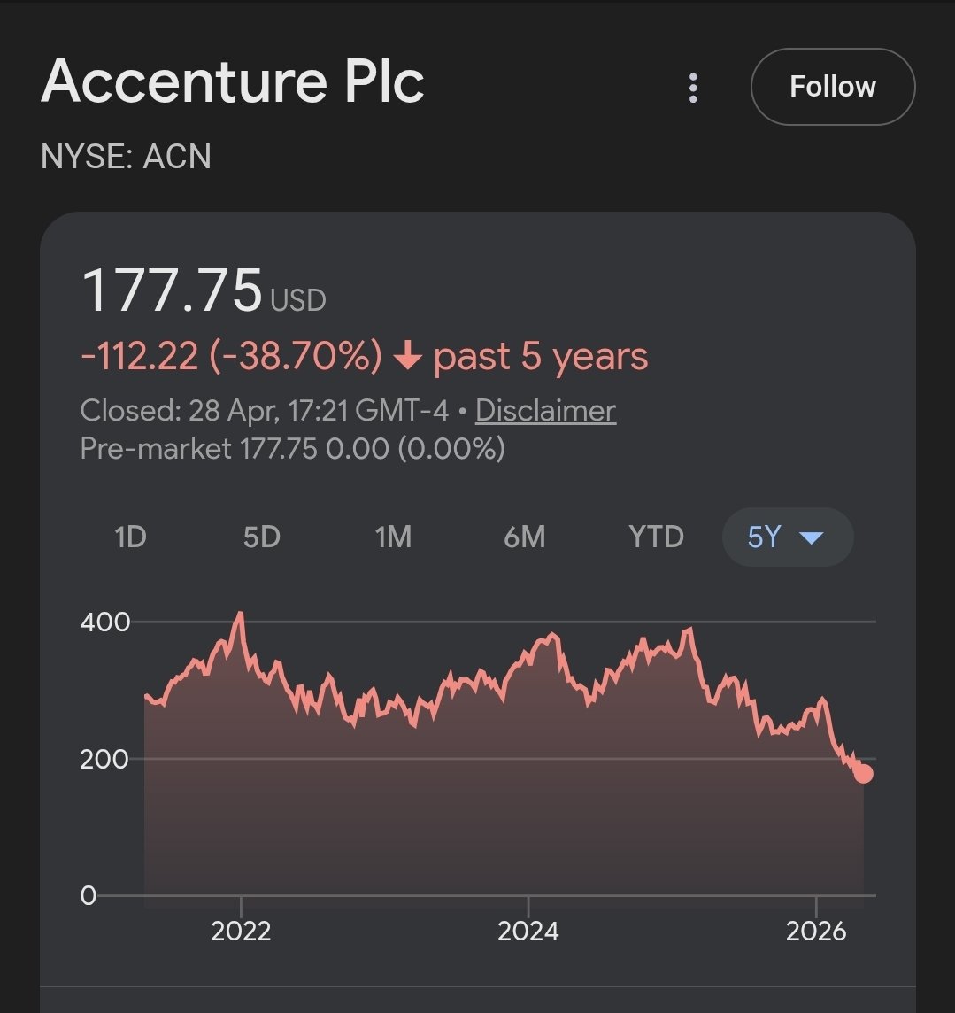The image size is (955, 1013).
Task: Click the dropdown arrow beside 5Y
Action: click(811, 537)
